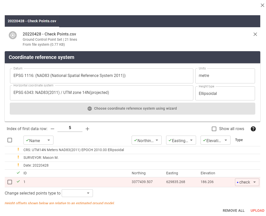Increase the first data row index
The height and width of the screenshot is (216, 266).
[x=87, y=129]
